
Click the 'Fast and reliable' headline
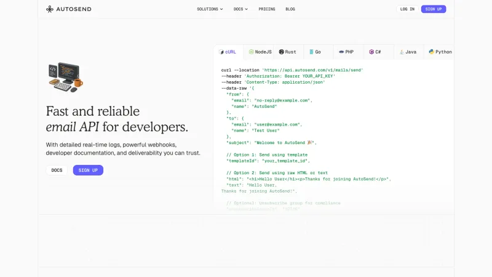coord(93,111)
